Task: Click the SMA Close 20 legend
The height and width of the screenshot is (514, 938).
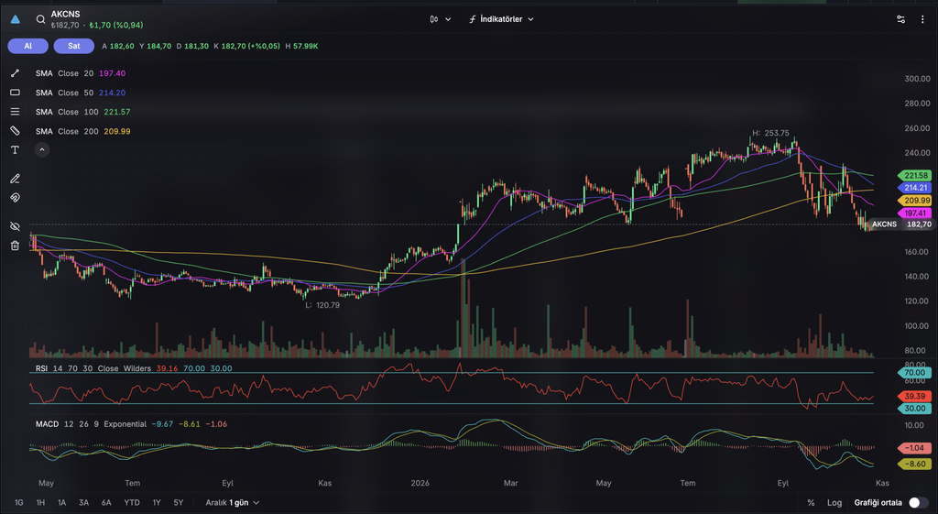Action: pyautogui.click(x=81, y=73)
